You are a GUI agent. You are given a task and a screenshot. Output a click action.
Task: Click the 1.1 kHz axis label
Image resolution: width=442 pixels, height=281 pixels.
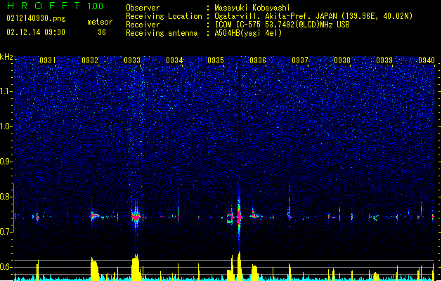point(6,91)
